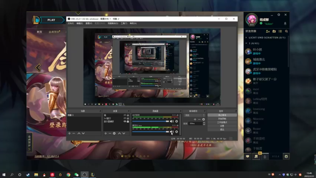Click the desktop audio volume slider
The height and width of the screenshot is (178, 316).
[x=150, y=121]
